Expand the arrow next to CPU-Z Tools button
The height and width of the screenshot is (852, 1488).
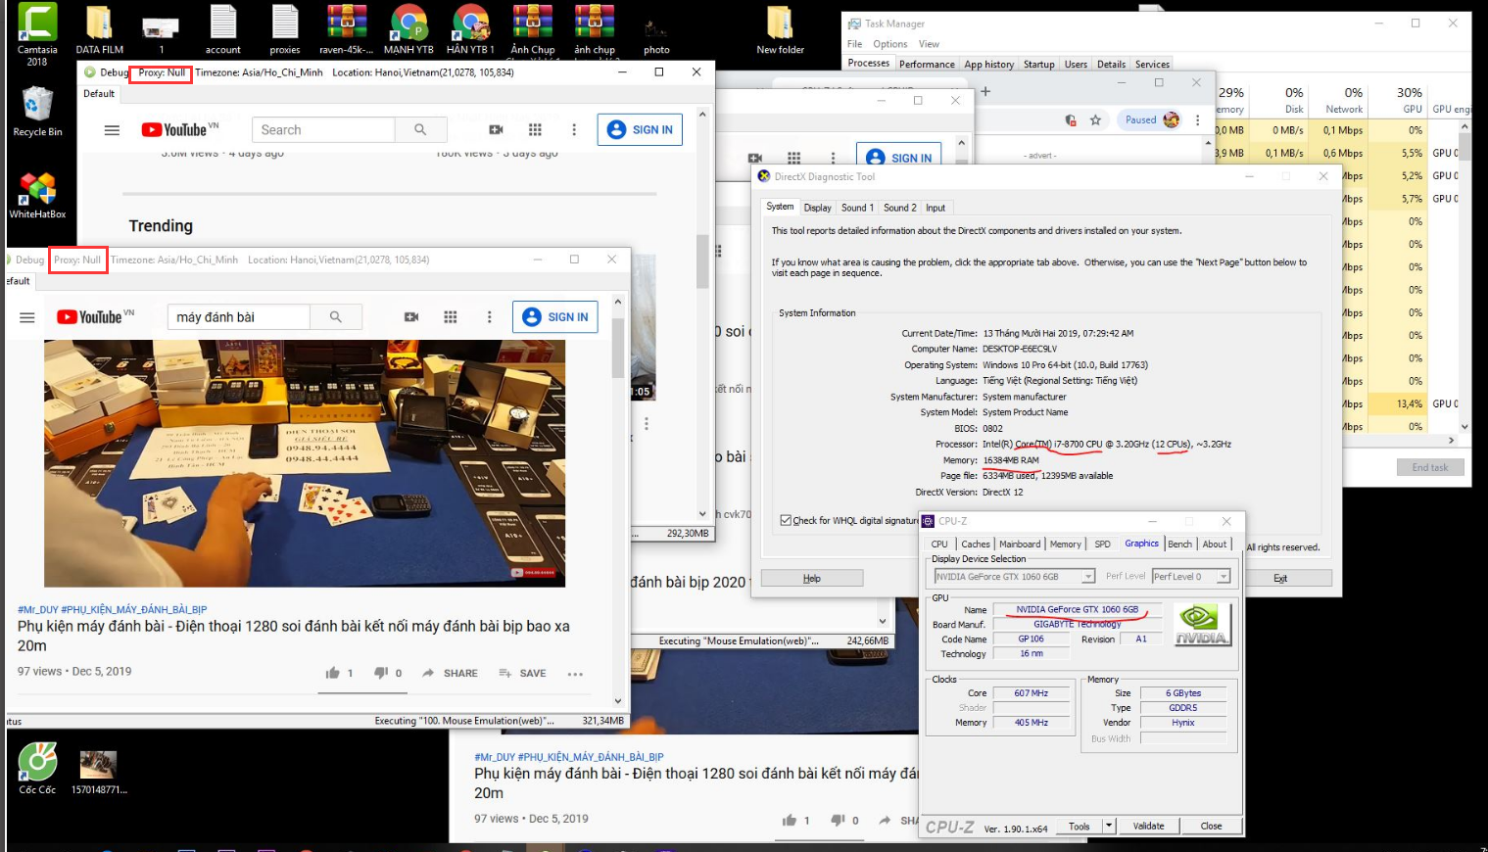(x=1109, y=826)
